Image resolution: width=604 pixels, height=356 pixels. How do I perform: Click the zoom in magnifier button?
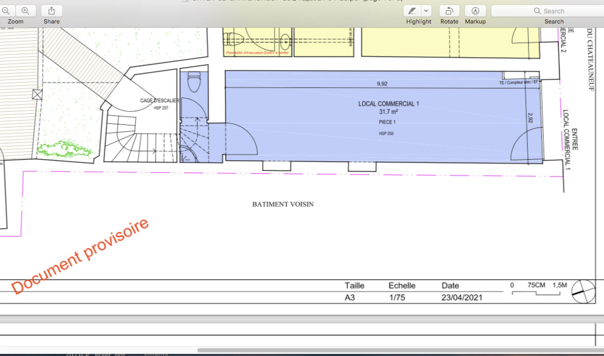[26, 11]
